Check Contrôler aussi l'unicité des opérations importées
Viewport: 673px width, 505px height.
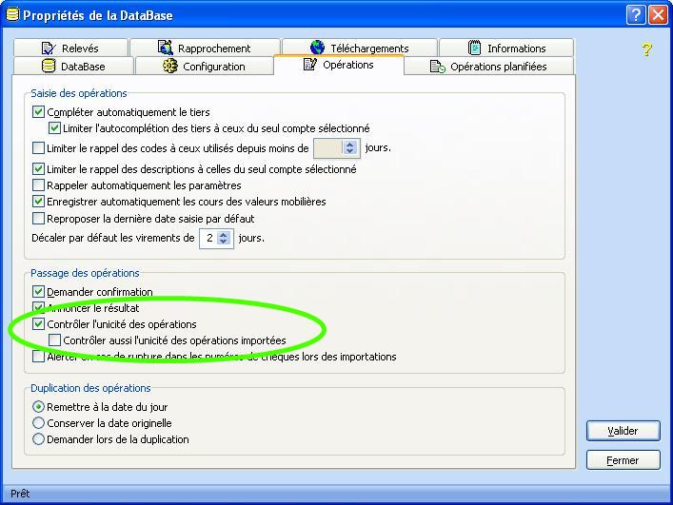(55, 340)
